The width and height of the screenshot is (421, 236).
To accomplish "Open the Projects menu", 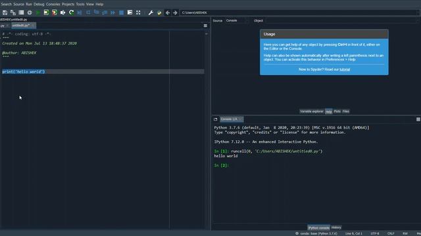I will click(x=68, y=5).
